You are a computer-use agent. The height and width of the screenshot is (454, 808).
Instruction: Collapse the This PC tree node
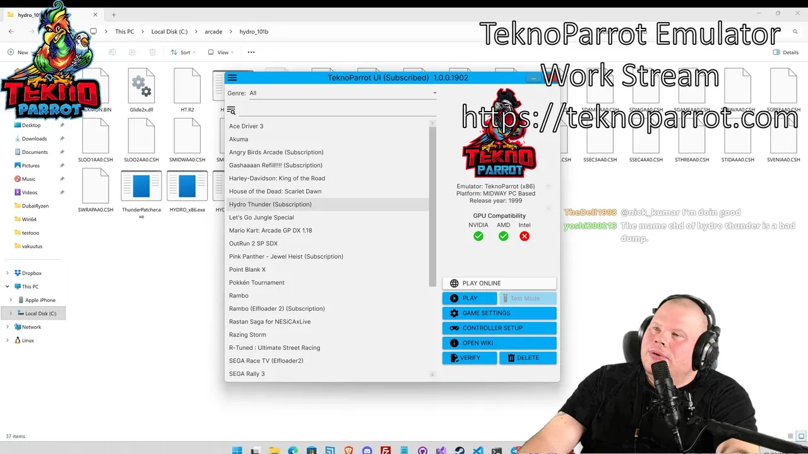(x=8, y=286)
